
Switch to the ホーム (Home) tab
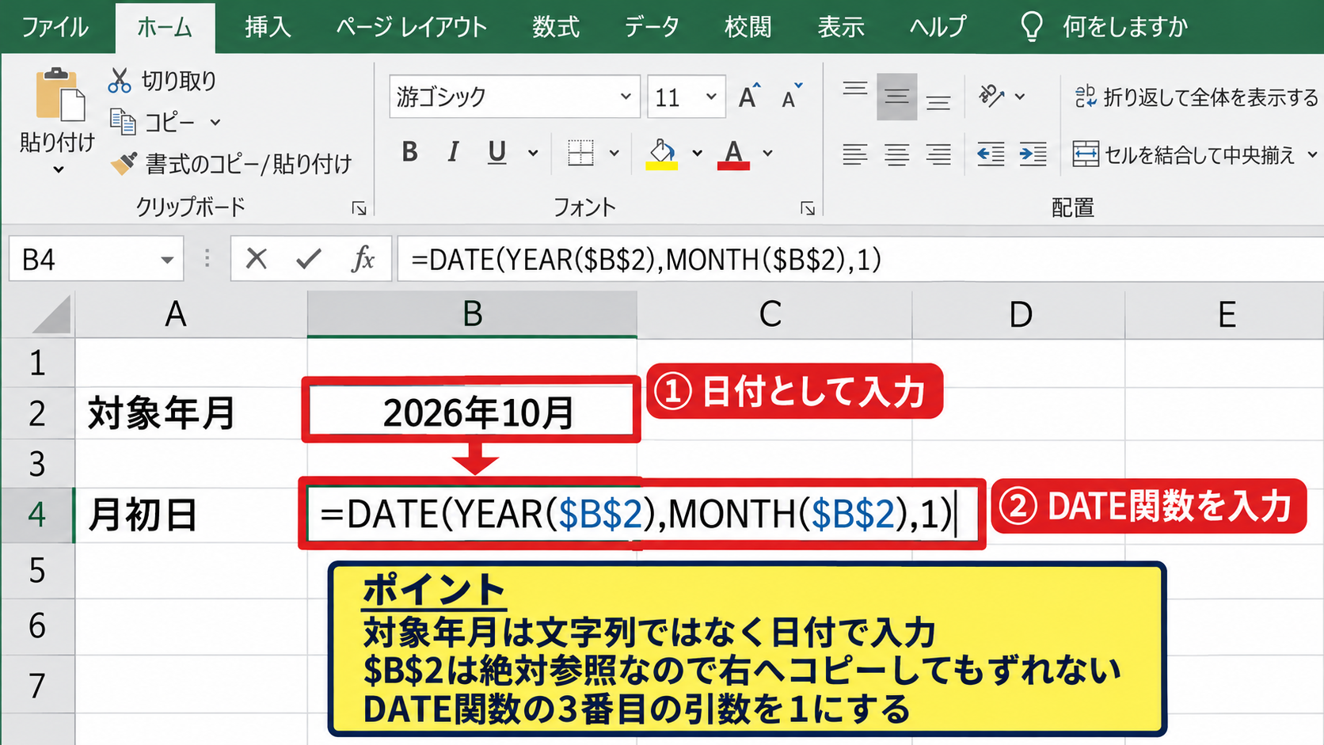click(164, 27)
